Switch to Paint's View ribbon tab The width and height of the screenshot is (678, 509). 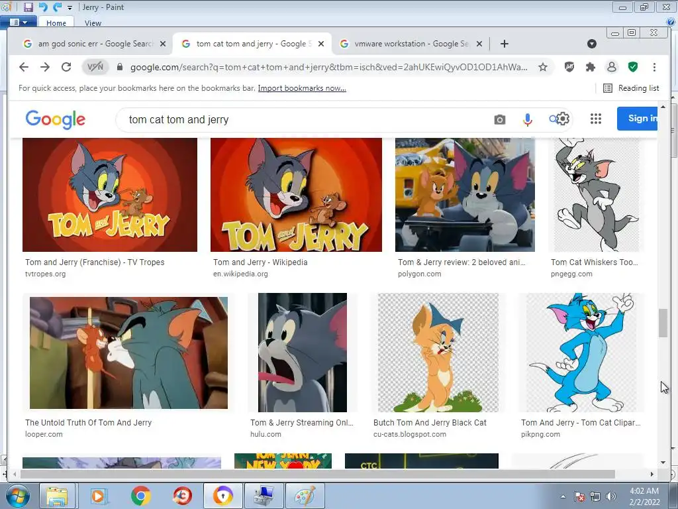click(x=93, y=23)
